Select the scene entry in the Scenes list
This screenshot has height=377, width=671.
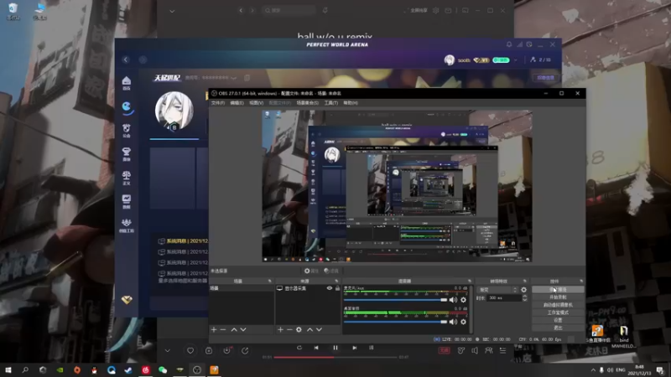[242, 288]
